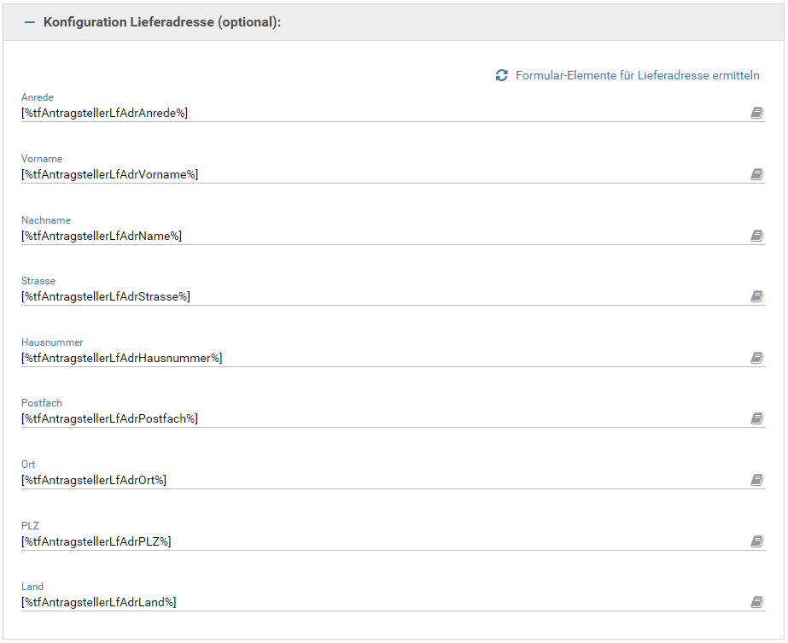This screenshot has height=643, width=788.
Task: Collapse the Konfiguration Lieferadresse section
Action: pyautogui.click(x=30, y=22)
